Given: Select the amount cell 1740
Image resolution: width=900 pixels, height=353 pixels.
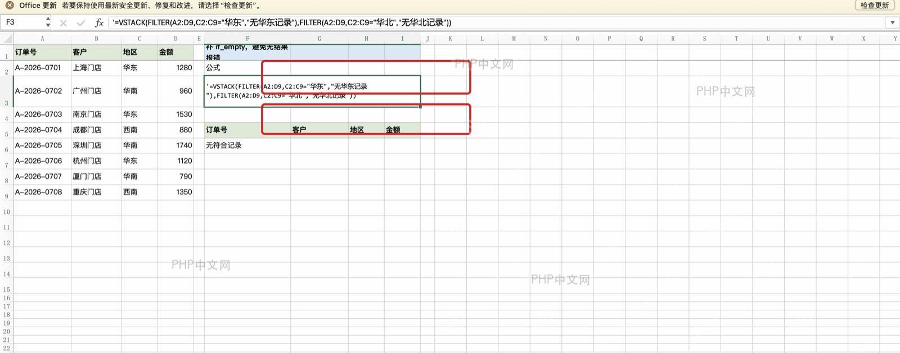Looking at the screenshot, I should pyautogui.click(x=175, y=146).
